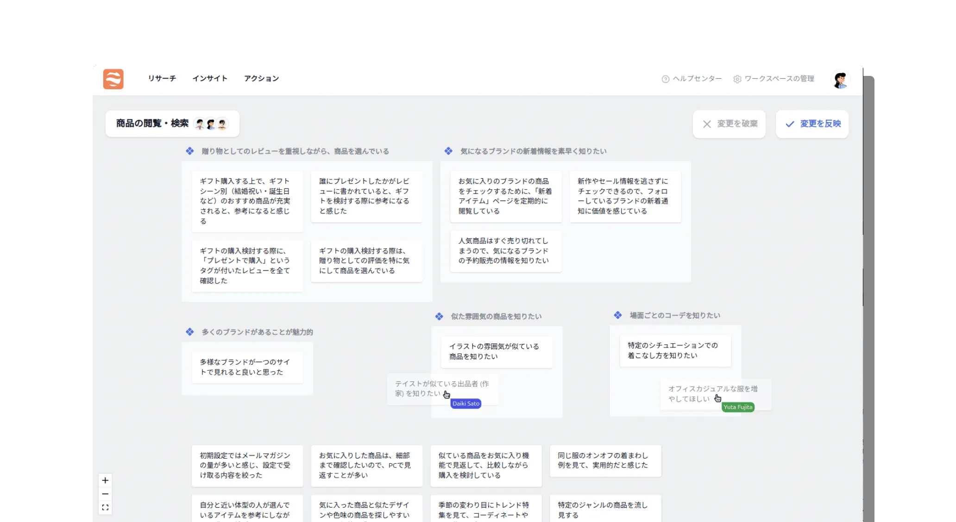956x522 pixels.
Task: Click the Daiki Sato cursor label
Action: click(466, 404)
